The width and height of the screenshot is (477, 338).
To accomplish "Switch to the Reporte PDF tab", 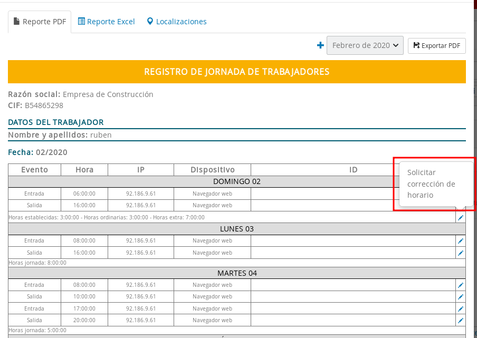I will 40,22.
